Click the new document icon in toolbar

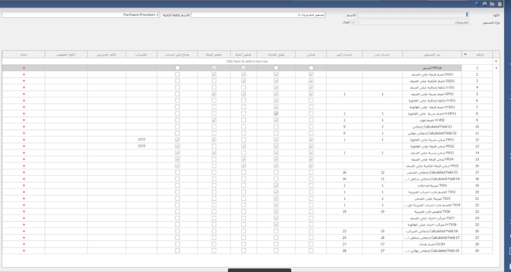pyautogui.click(x=499, y=3)
